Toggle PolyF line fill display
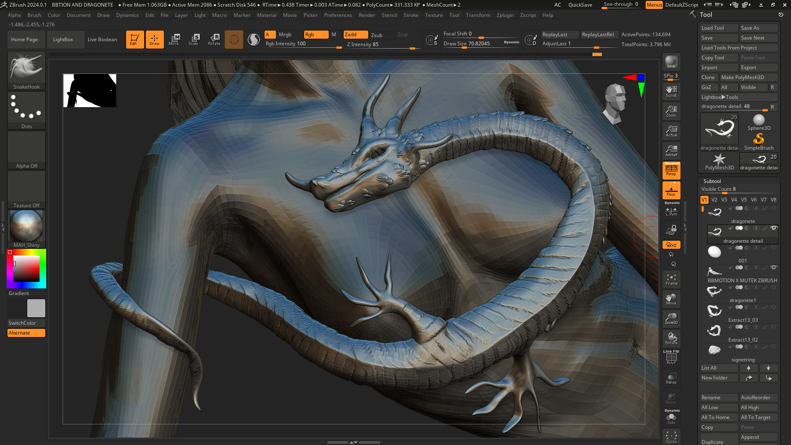Image resolution: width=791 pixels, height=445 pixels. pos(671,358)
